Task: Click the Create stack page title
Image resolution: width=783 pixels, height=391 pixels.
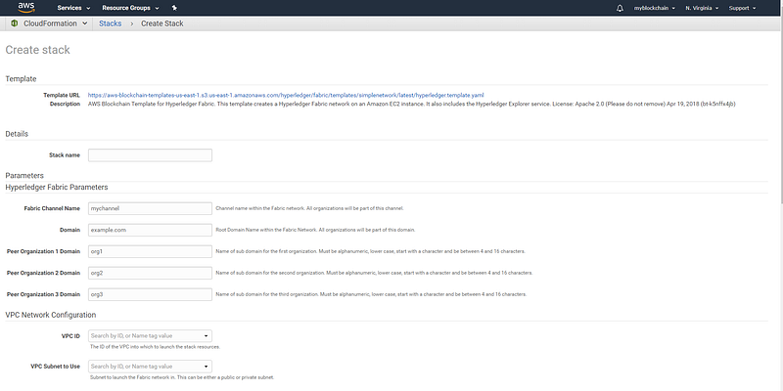Action: pyautogui.click(x=37, y=50)
